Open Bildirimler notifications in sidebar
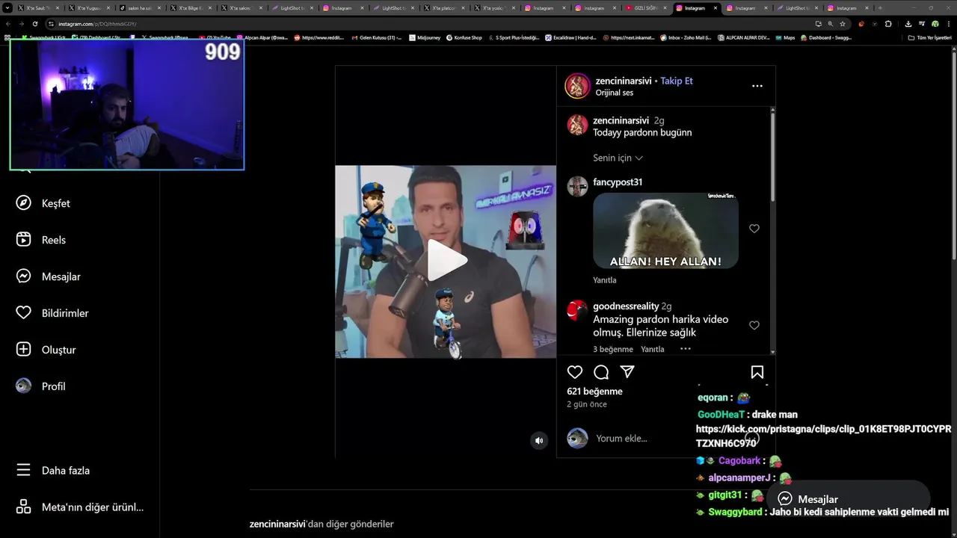Screen dimensions: 957x538 point(52,313)
